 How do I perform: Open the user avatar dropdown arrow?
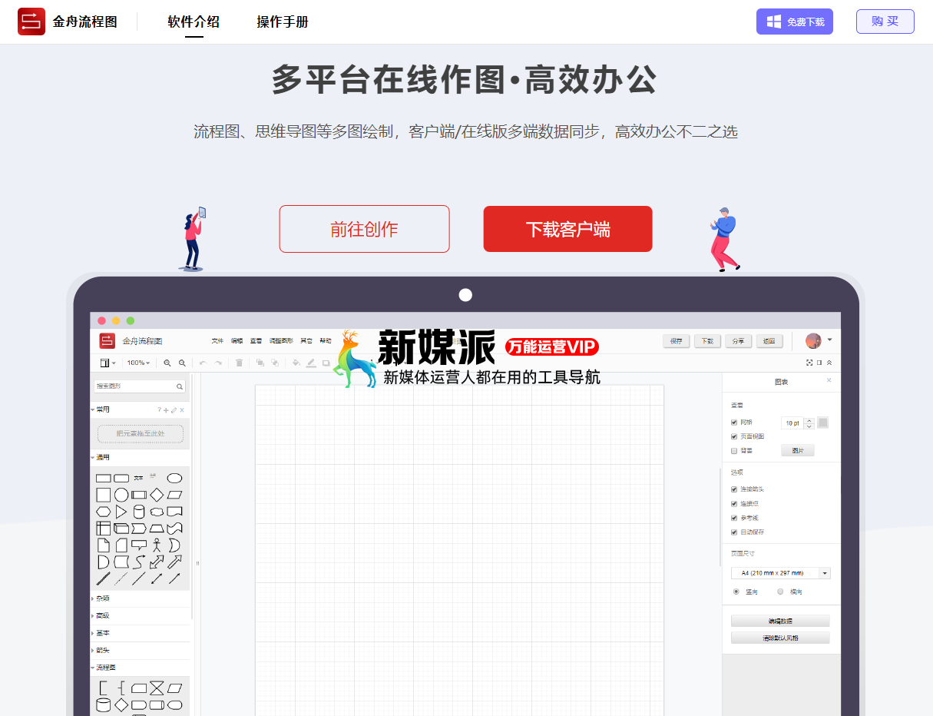click(x=829, y=340)
